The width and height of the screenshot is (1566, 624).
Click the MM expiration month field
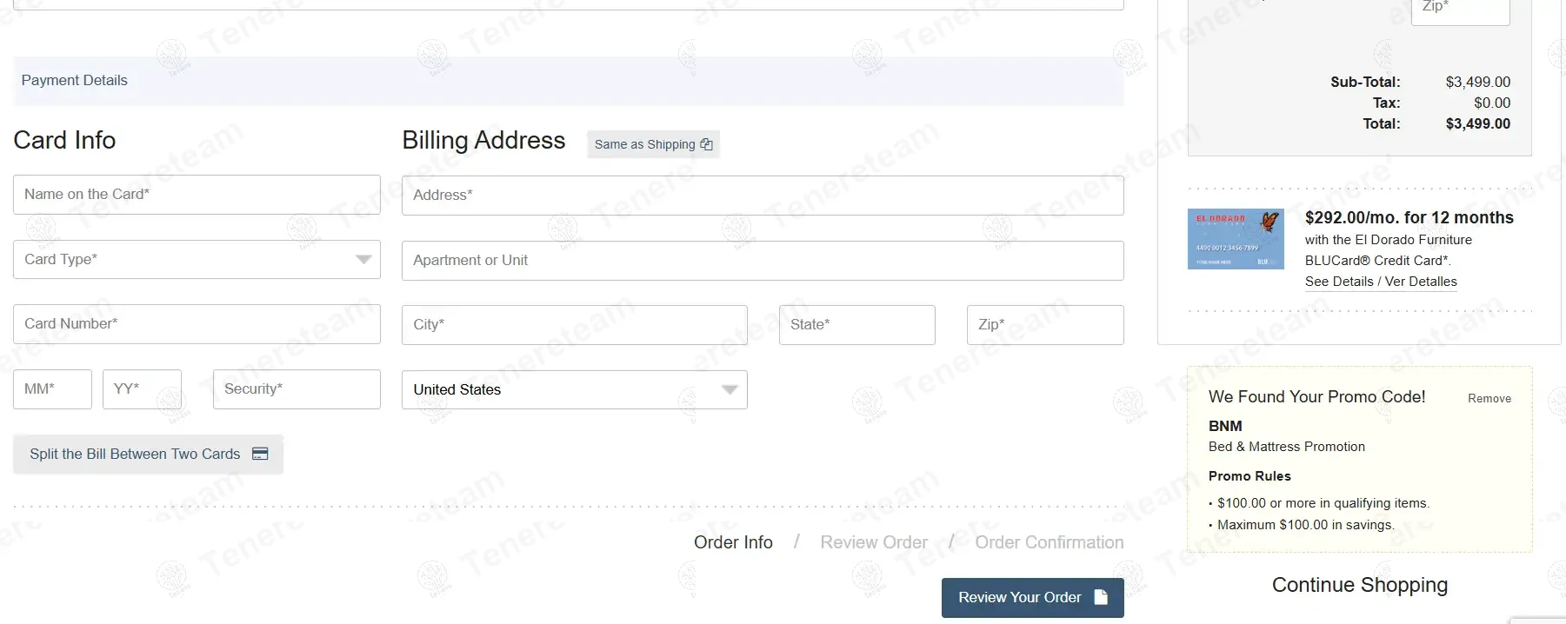coord(52,389)
